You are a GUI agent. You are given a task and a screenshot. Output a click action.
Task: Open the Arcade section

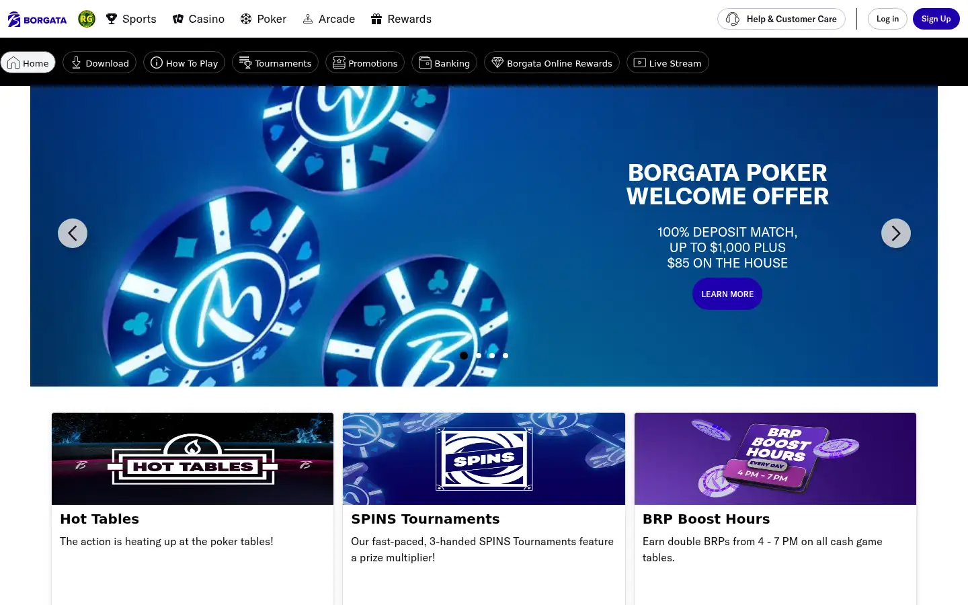pos(329,19)
